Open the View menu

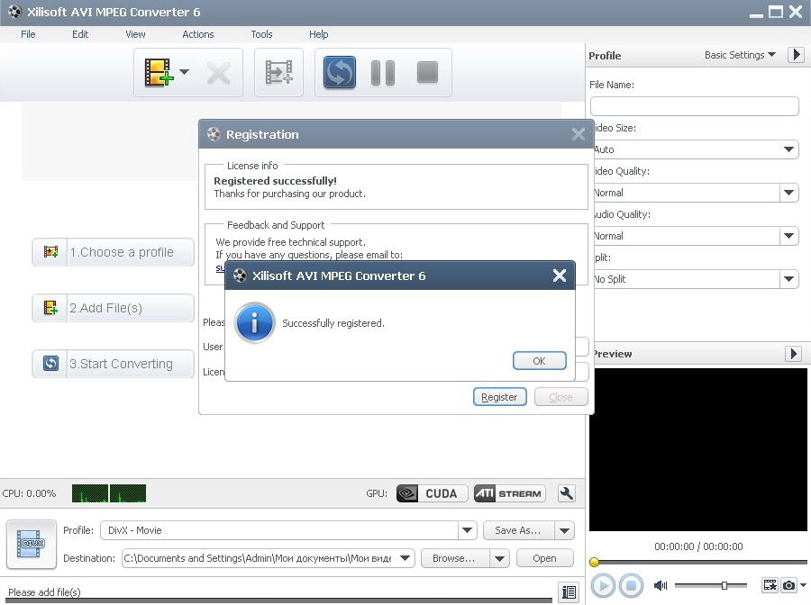pos(135,34)
